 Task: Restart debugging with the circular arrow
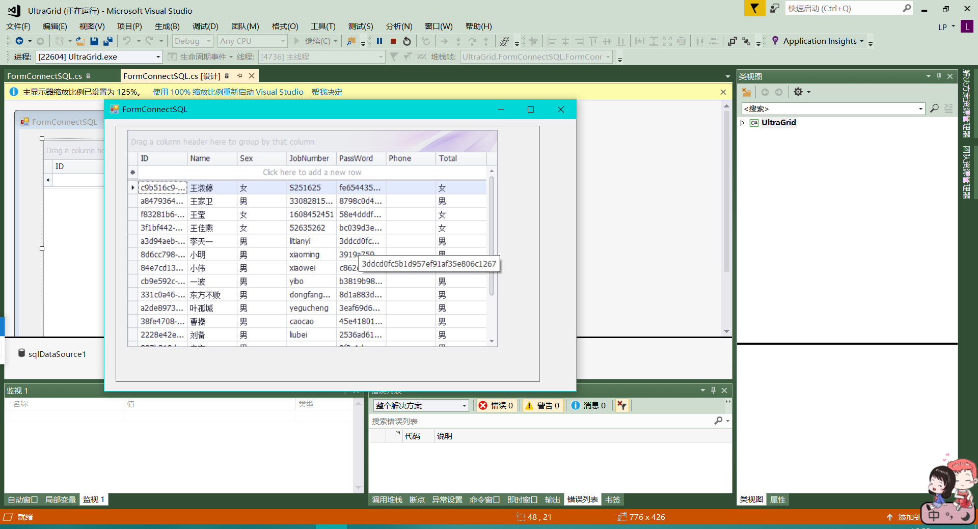click(x=407, y=41)
